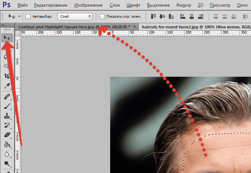
Task: Enable the Автовыбор checkbox
Action: pos(28,17)
